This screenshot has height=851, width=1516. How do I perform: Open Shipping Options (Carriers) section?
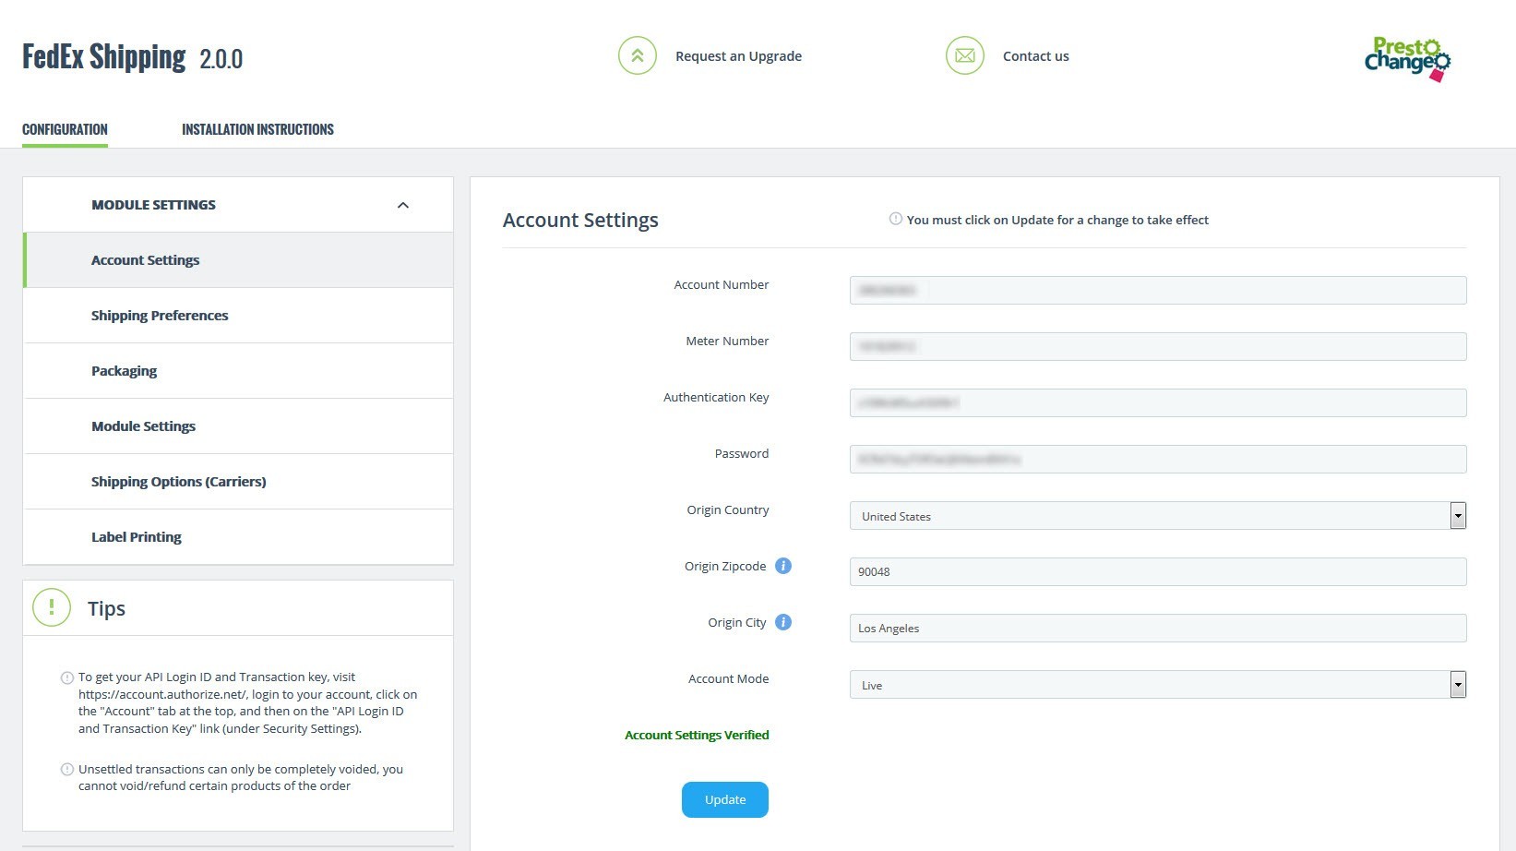click(238, 482)
